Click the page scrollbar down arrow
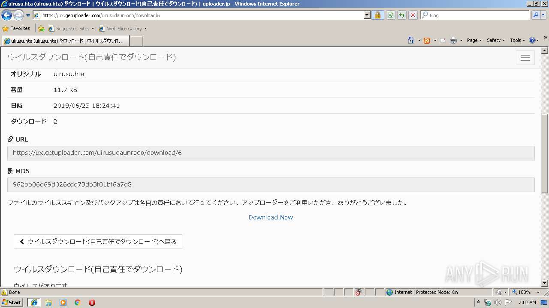This screenshot has height=308, width=549. click(x=545, y=283)
